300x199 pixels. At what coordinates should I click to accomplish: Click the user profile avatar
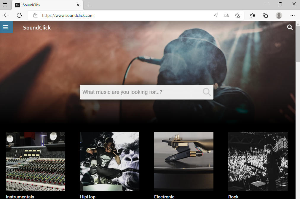(x=279, y=15)
